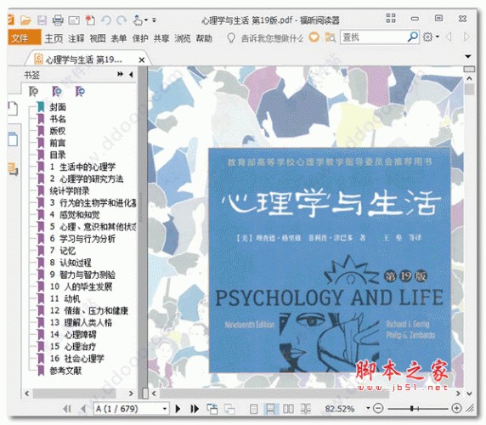Click the third bookmark tool icon
486x425 pixels.
pos(80,92)
